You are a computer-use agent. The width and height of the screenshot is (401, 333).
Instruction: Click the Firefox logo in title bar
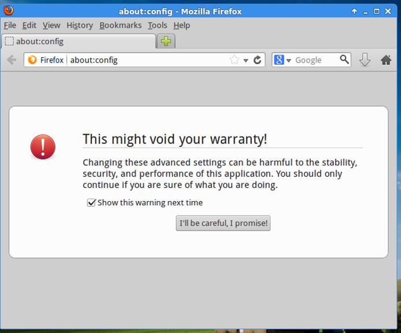click(8, 10)
